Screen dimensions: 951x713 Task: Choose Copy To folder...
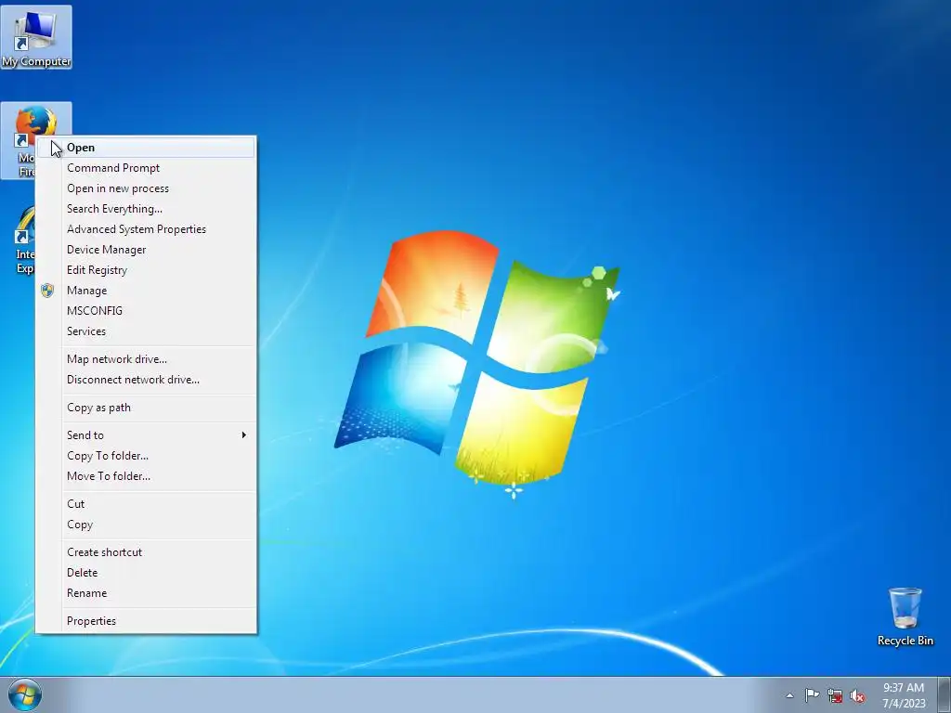(146, 456)
